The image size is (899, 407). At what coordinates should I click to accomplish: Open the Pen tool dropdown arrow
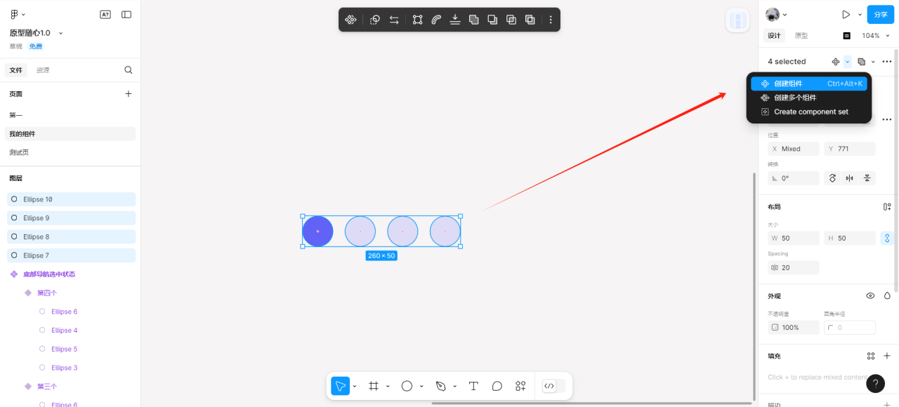454,386
